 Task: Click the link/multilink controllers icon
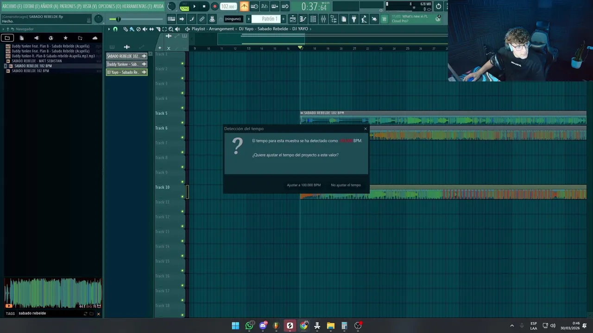click(202, 19)
